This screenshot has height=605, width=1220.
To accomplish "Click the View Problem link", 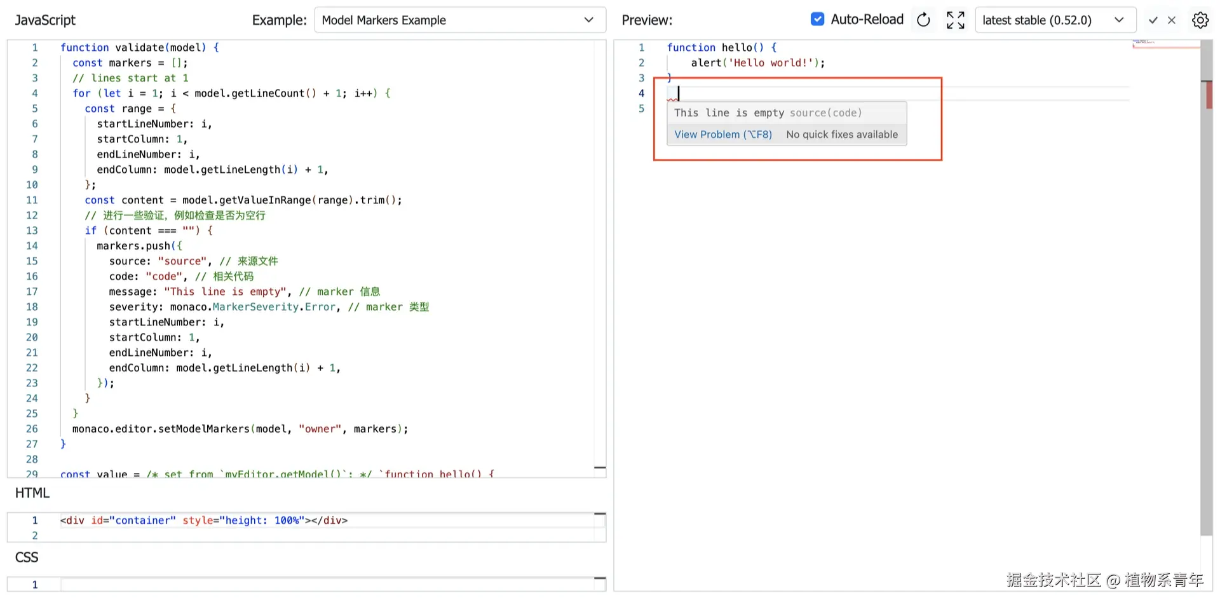I will pos(722,135).
